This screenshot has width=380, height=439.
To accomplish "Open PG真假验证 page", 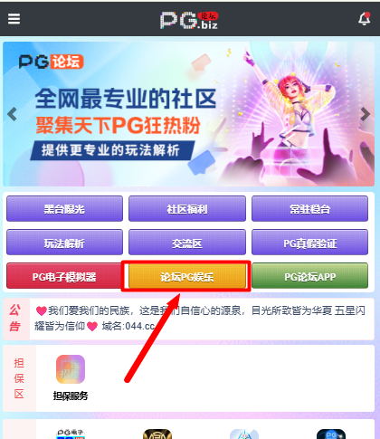I will tap(309, 243).
